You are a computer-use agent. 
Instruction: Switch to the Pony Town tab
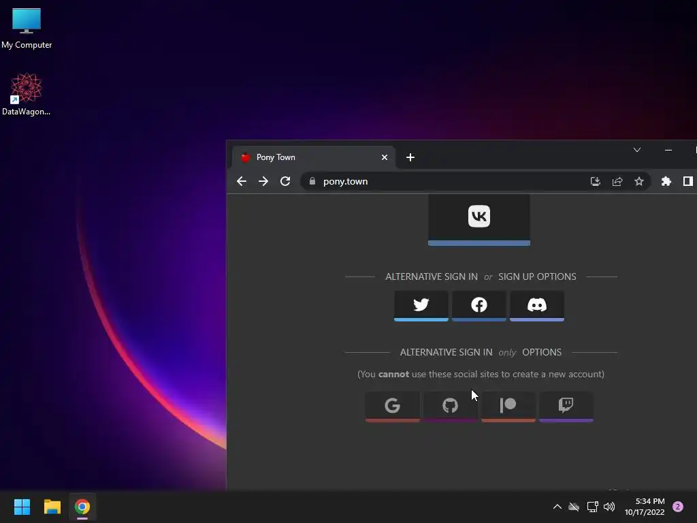pos(313,157)
